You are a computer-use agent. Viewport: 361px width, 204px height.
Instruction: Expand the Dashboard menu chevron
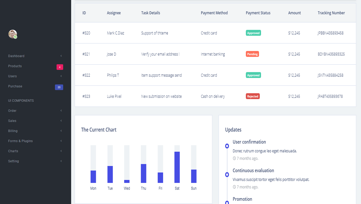point(61,56)
